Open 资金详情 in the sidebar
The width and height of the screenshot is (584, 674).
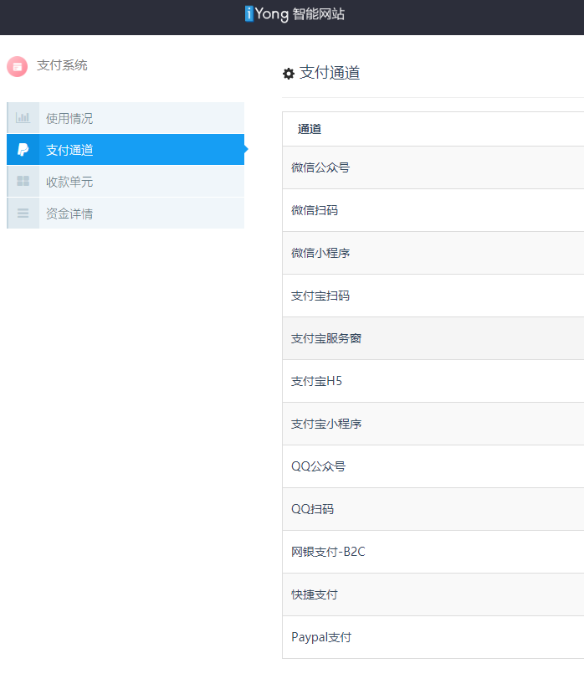pos(126,214)
